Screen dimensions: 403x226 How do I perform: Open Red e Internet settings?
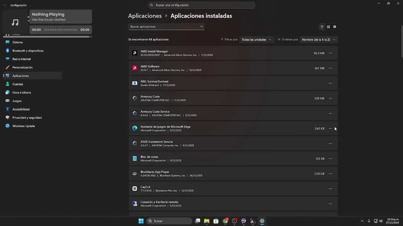(x=33, y=59)
